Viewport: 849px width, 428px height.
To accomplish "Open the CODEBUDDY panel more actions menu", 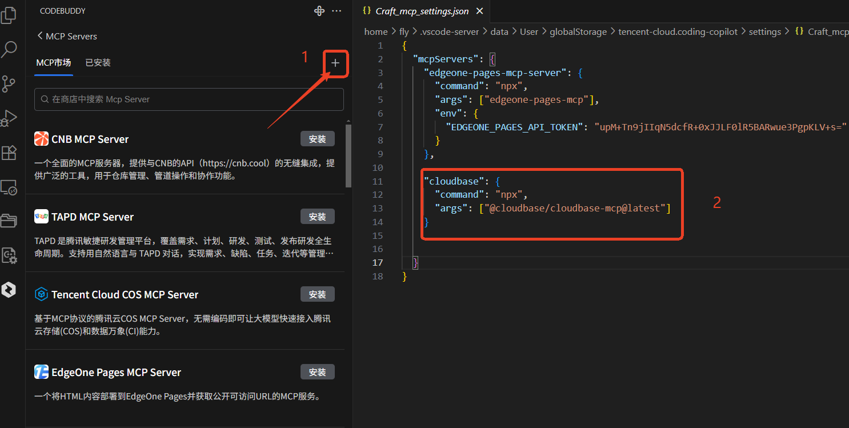I will (x=337, y=10).
